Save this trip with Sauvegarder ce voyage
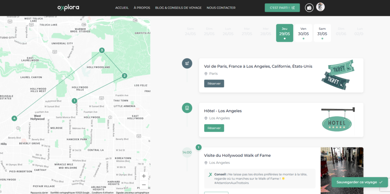Viewport: 390px width, 194px height. (360, 182)
